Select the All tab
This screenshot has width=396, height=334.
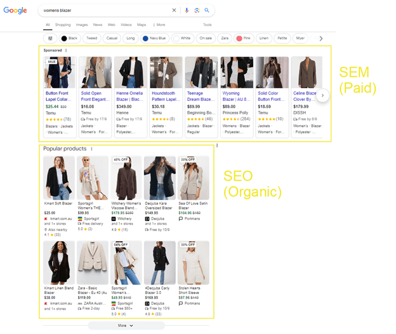point(48,25)
